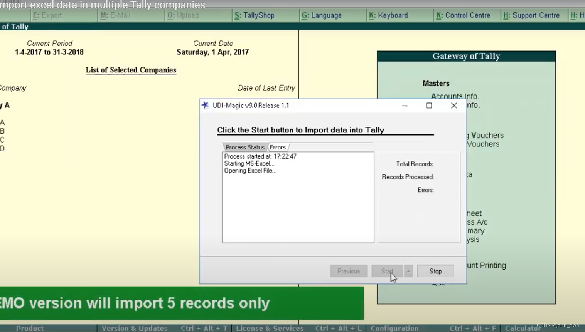The width and height of the screenshot is (585, 332).
Task: Click the dialog's Import data instruction heading
Action: click(x=300, y=130)
